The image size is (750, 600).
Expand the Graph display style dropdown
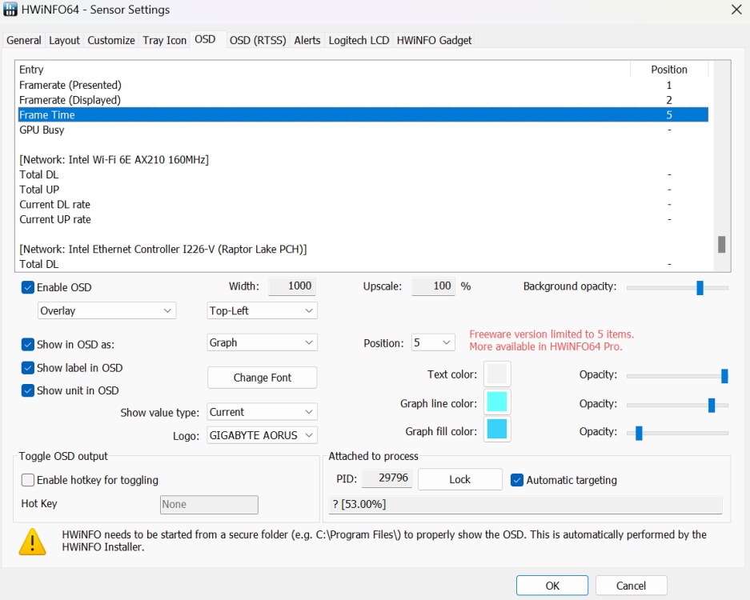pos(262,342)
